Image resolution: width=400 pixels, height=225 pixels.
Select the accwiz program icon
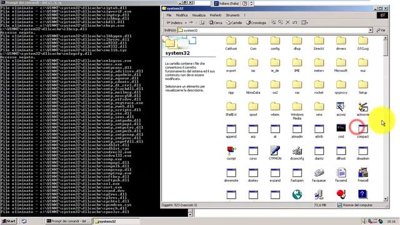[x=341, y=109]
